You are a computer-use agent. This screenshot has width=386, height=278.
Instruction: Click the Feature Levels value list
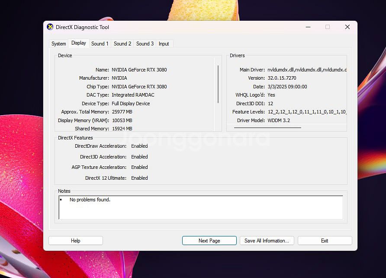(x=307, y=112)
